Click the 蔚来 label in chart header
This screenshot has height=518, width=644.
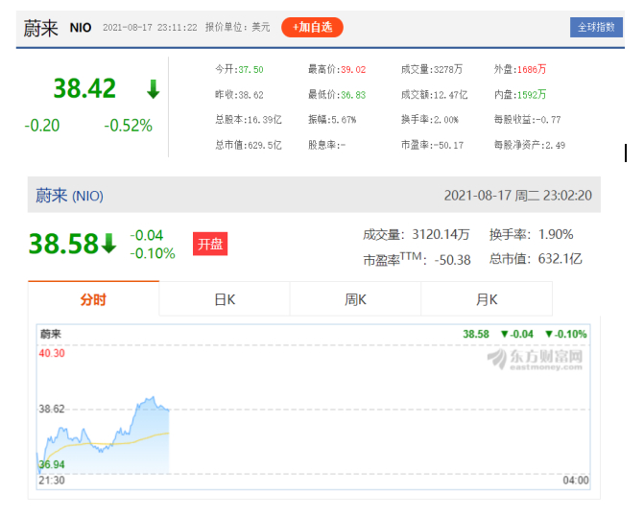51,334
